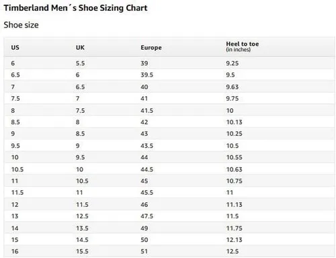Click heel to toe value 12.13
Screen dimensions: 336x258
[x=234, y=240]
